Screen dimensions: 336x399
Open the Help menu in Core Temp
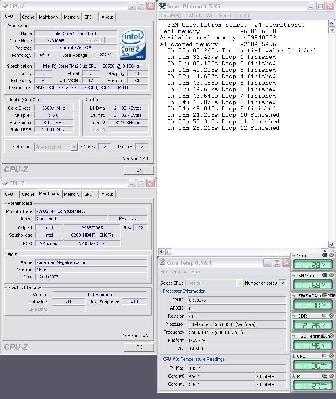[x=196, y=272]
